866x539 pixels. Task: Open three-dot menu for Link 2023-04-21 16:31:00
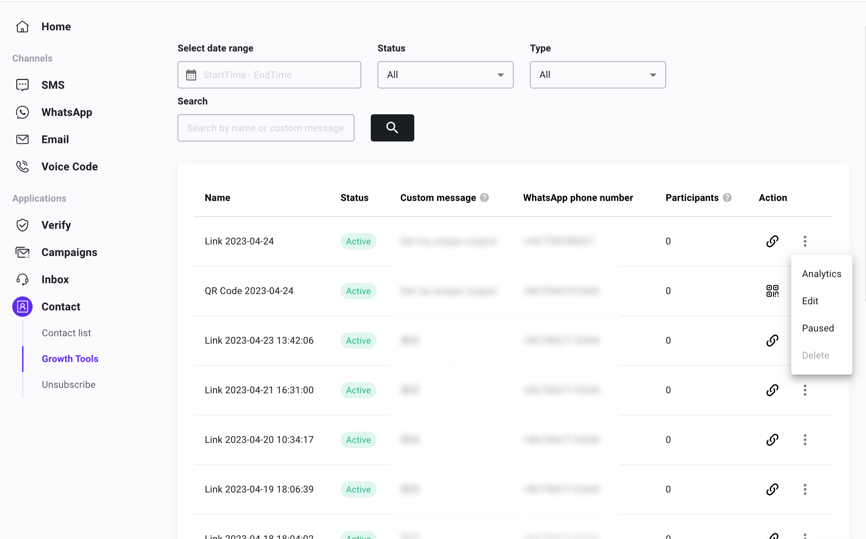coord(805,390)
